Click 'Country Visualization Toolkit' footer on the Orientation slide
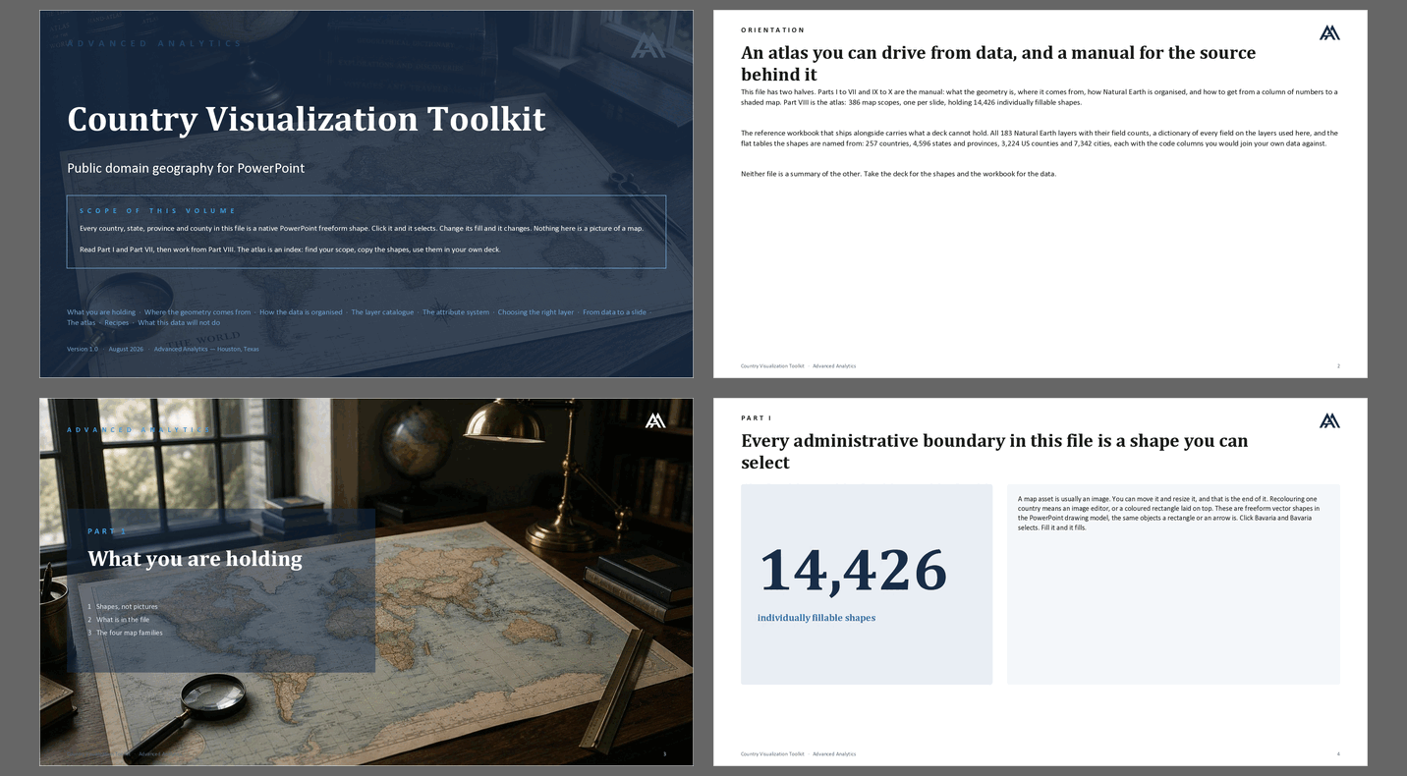Image resolution: width=1407 pixels, height=776 pixels. 772,366
